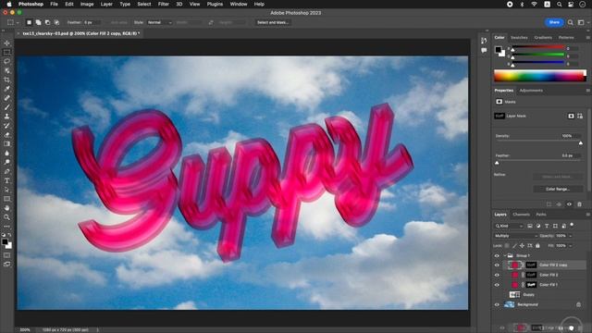Select the Hand tool

click(x=6, y=208)
